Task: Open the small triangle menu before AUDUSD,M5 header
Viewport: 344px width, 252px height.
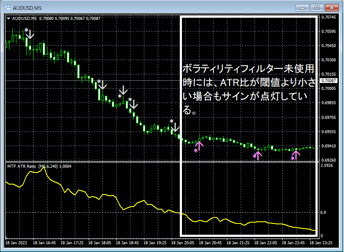Action: (x=9, y=19)
